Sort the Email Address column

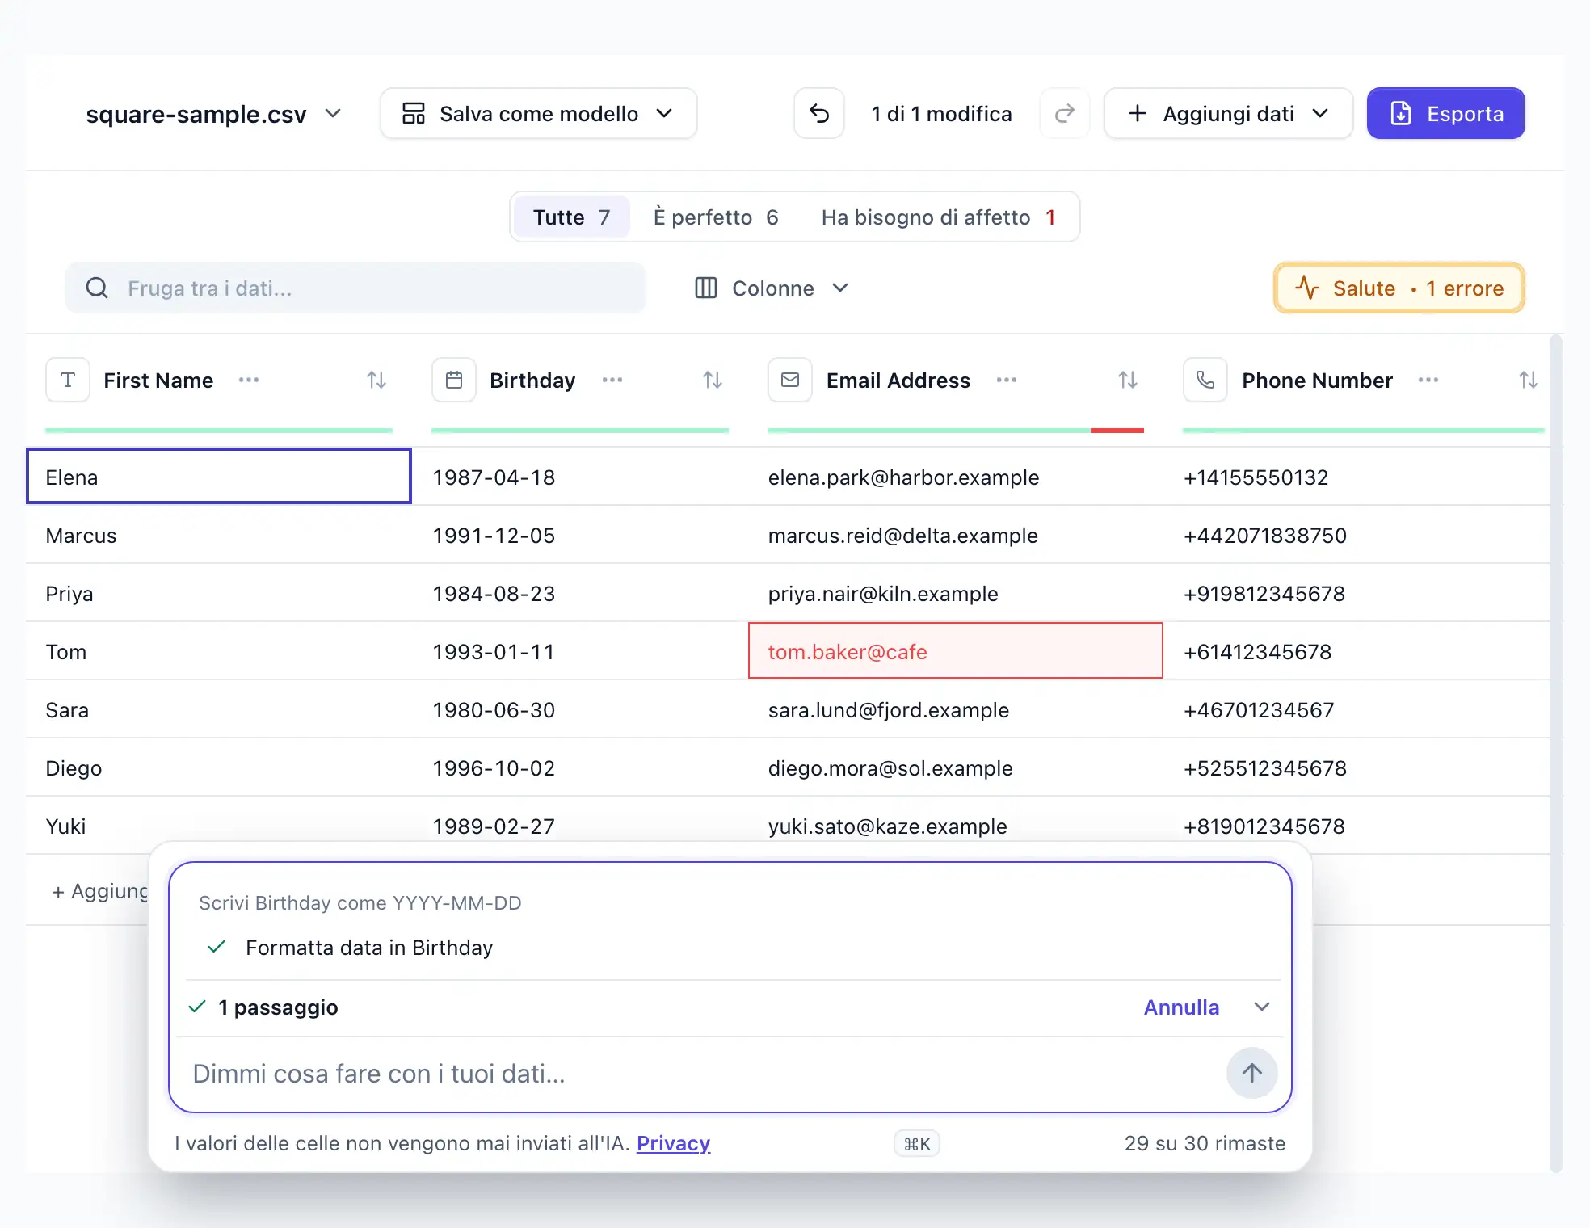(1128, 380)
